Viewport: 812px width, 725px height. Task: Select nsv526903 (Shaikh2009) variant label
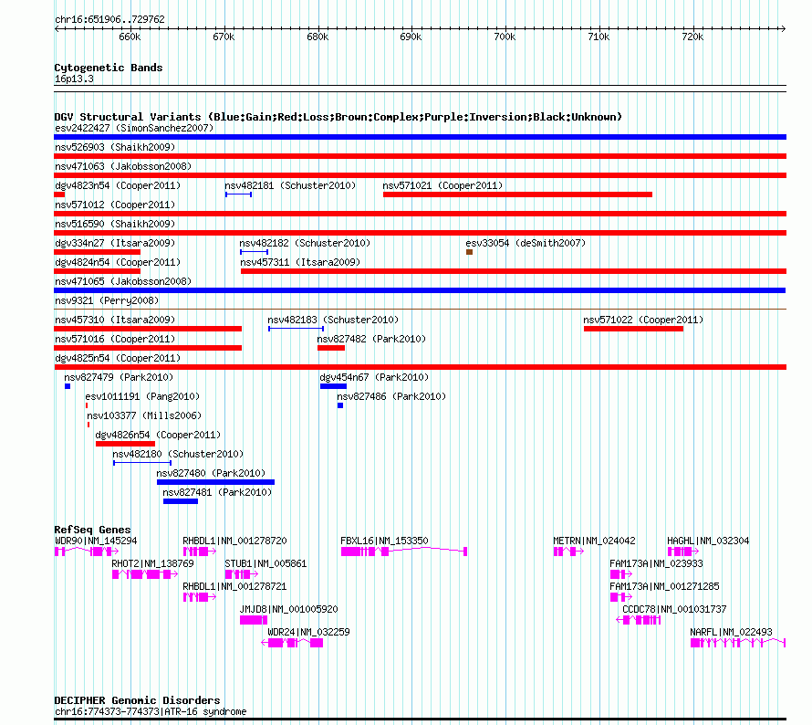[115, 147]
